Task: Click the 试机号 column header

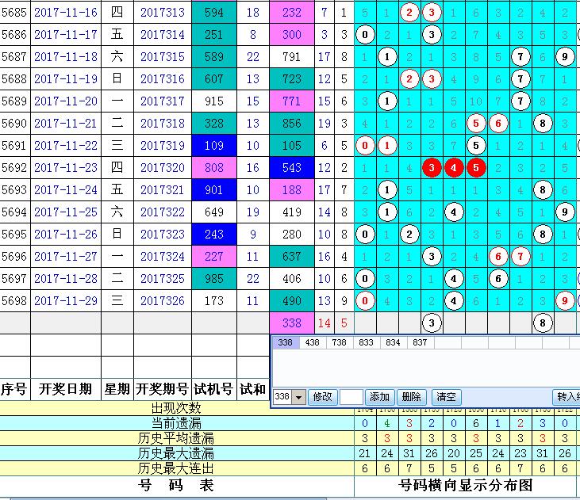Action: point(214,389)
